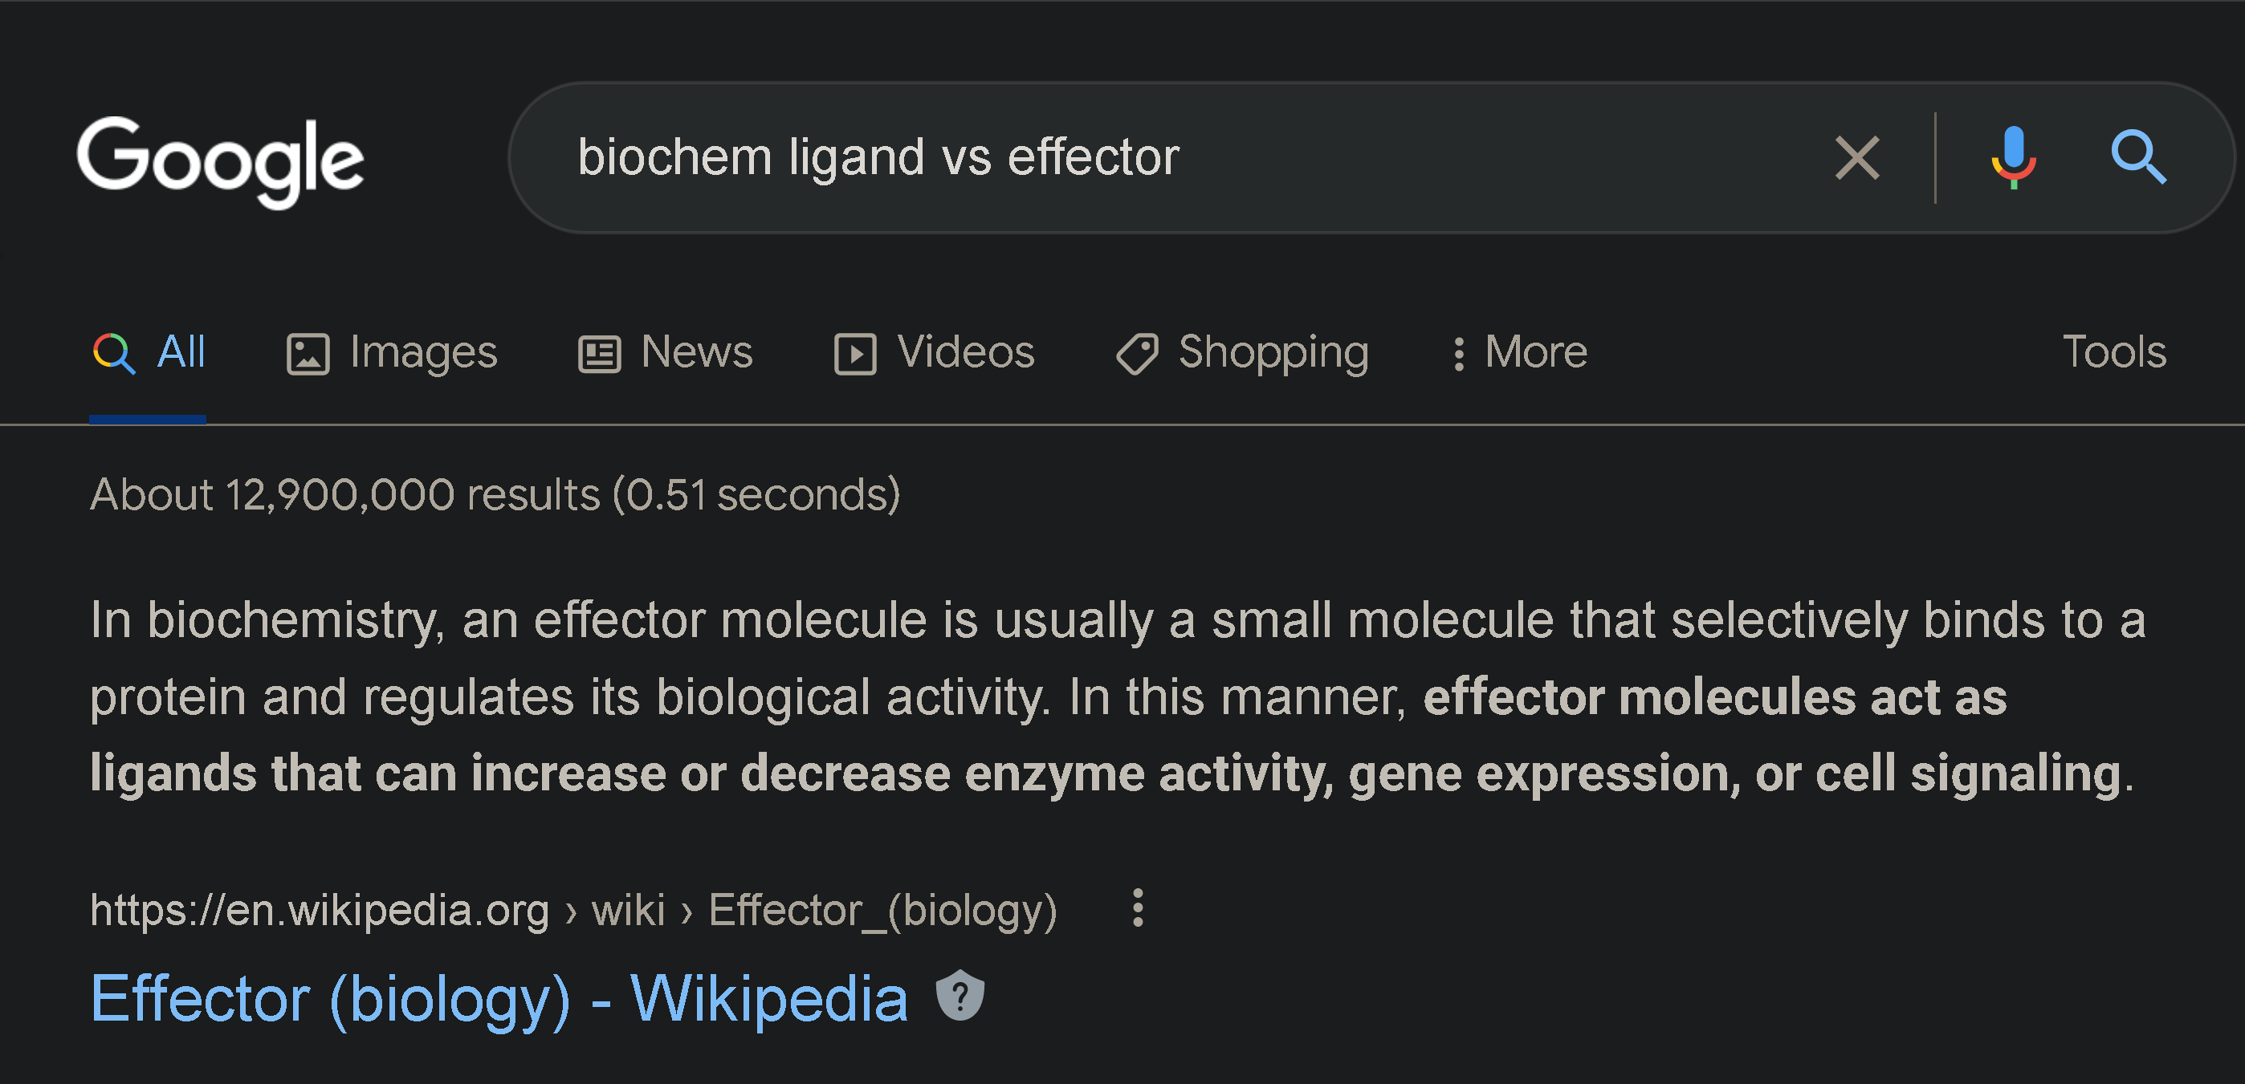The height and width of the screenshot is (1084, 2245).
Task: Click the Google logo
Action: point(220,160)
